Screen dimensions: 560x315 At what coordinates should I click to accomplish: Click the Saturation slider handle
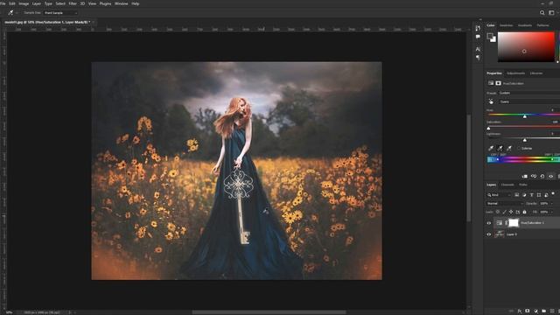[x=488, y=129]
